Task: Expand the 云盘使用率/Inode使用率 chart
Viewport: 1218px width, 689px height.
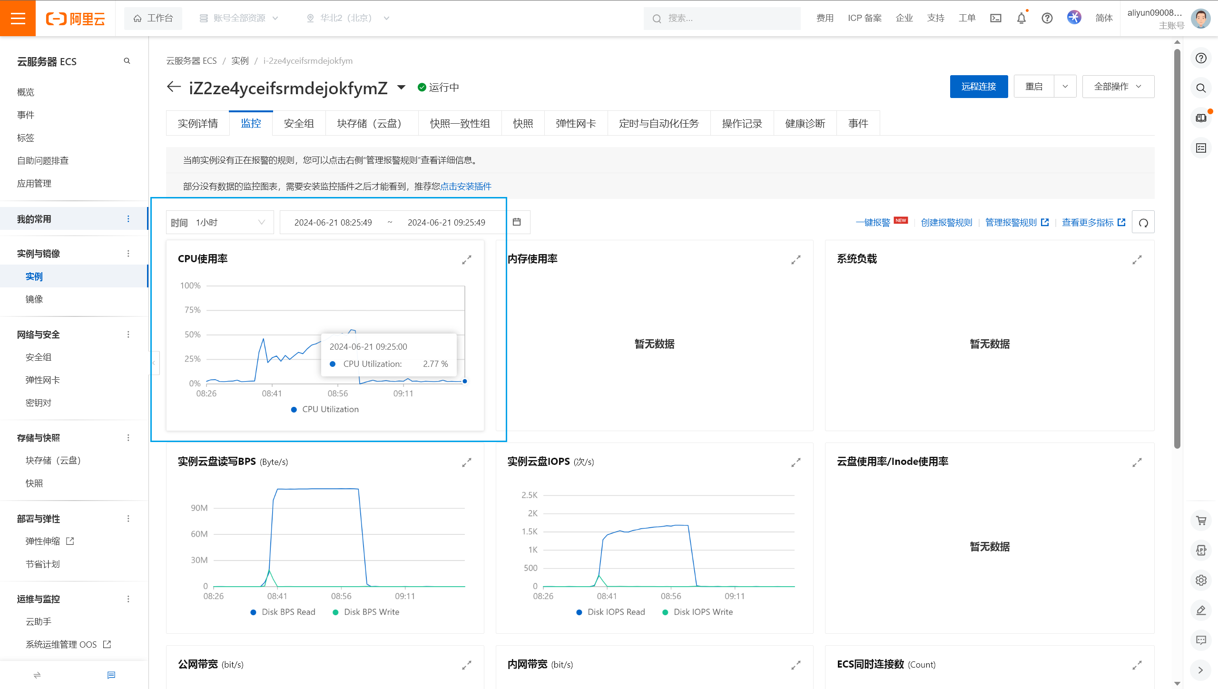Action: pyautogui.click(x=1137, y=463)
